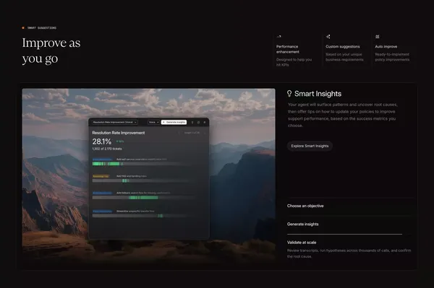Click the 'Smart Insights' heading
The width and height of the screenshot is (434, 288).
point(318,94)
